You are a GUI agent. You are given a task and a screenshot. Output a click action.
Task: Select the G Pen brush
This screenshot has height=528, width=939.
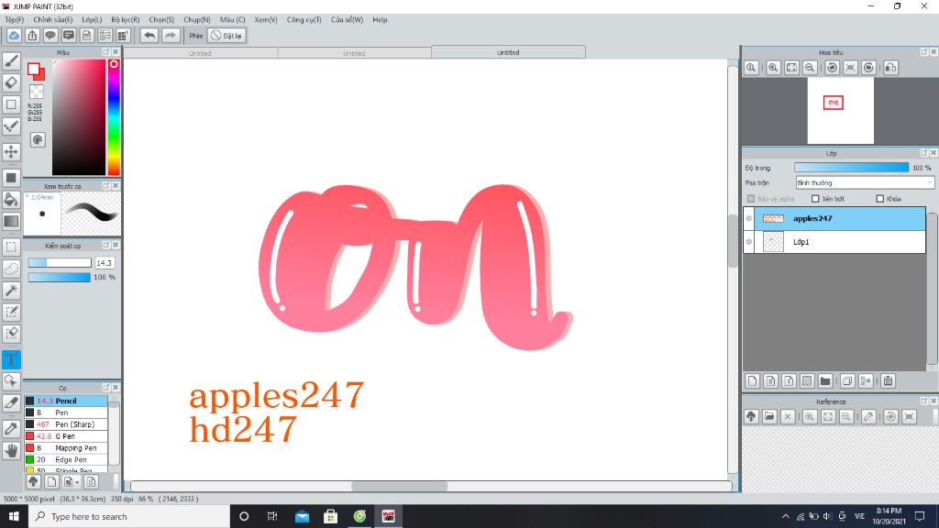pyautogui.click(x=66, y=436)
